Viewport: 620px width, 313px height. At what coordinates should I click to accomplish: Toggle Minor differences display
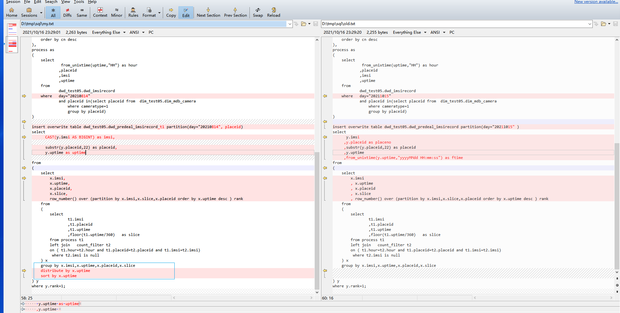click(x=117, y=12)
